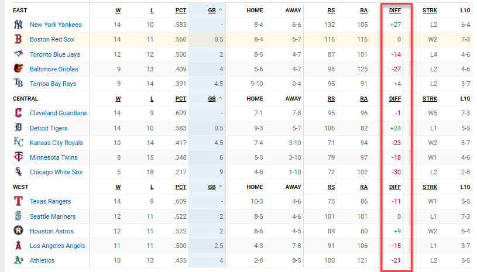Click the Toronto Blue Jays logo
Image resolution: width=477 pixels, height=272 pixels.
pyautogui.click(x=18, y=54)
